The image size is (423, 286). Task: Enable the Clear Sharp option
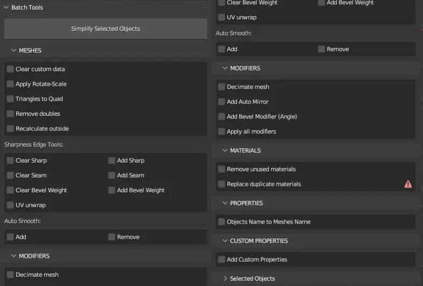[x=10, y=161]
